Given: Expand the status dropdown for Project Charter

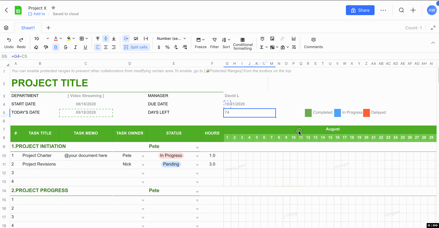Looking at the screenshot, I should [197, 156].
